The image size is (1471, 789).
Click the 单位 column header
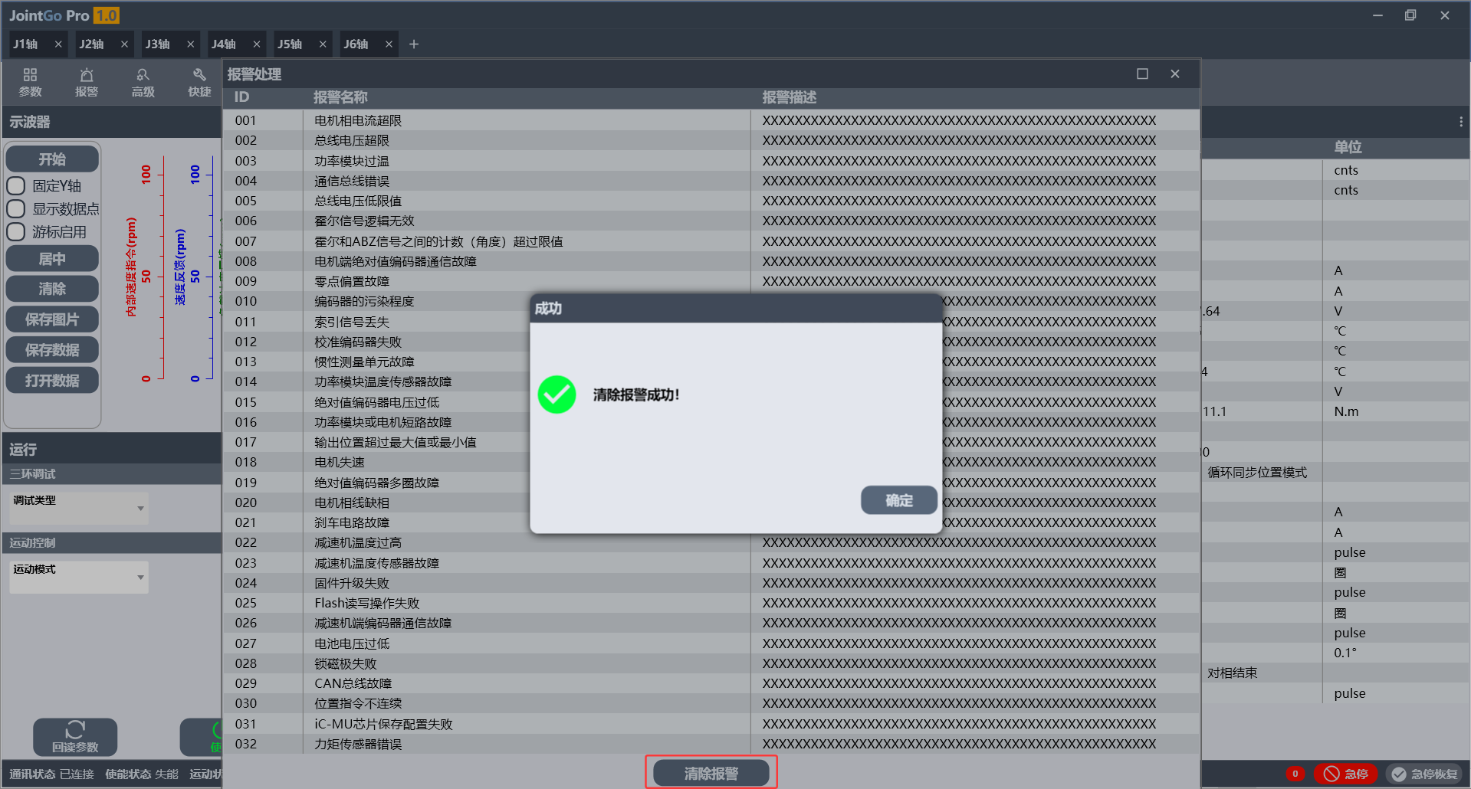1348,147
